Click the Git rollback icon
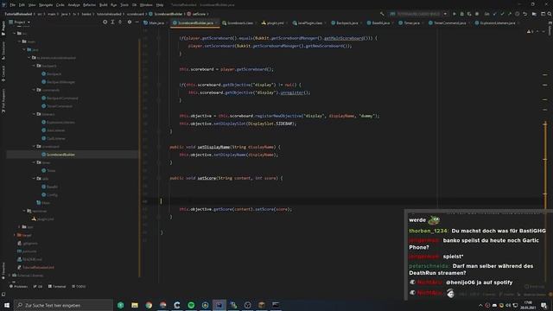The height and width of the screenshot is (311, 553). pos(525,14)
